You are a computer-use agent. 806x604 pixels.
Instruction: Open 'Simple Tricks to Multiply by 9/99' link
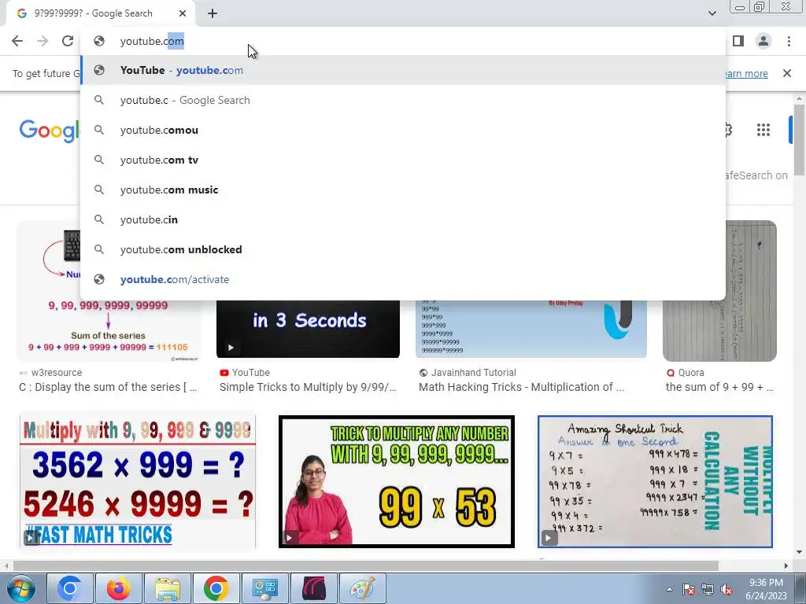click(308, 387)
